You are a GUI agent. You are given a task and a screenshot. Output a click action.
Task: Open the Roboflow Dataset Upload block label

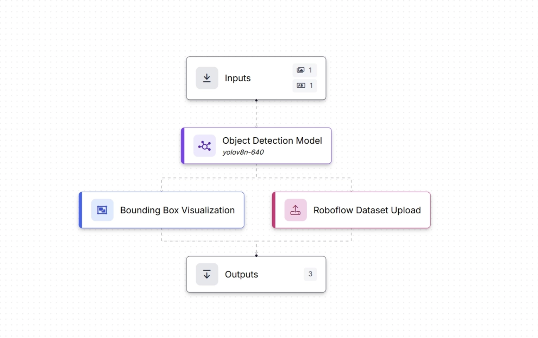(x=367, y=210)
